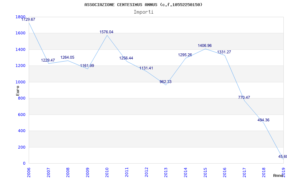287x179 pixels.
Task: Click the 2013 x-axis year label
Action: [x=166, y=173]
